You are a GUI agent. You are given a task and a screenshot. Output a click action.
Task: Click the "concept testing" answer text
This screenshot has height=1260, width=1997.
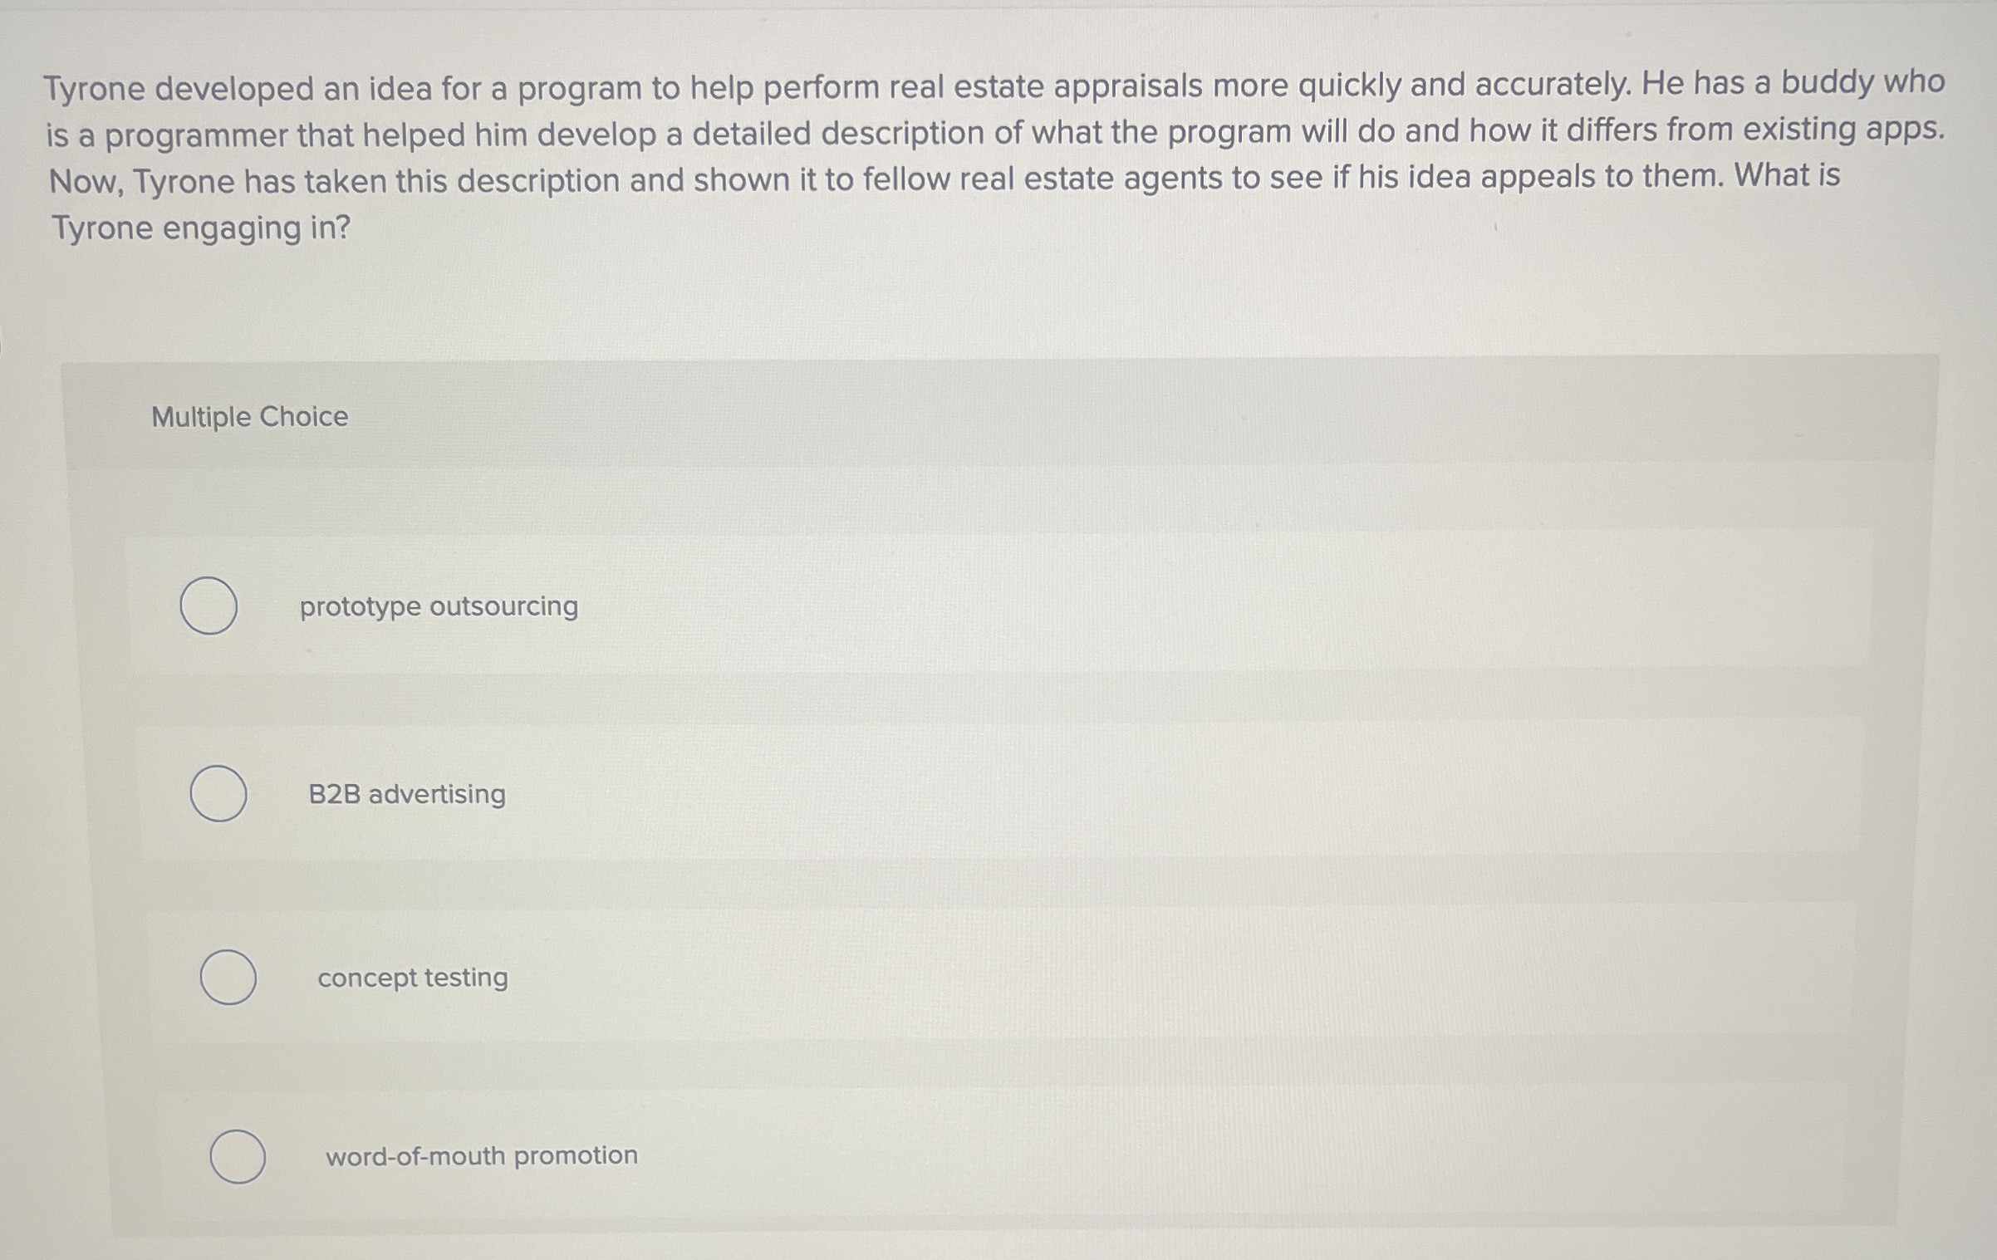tap(413, 979)
